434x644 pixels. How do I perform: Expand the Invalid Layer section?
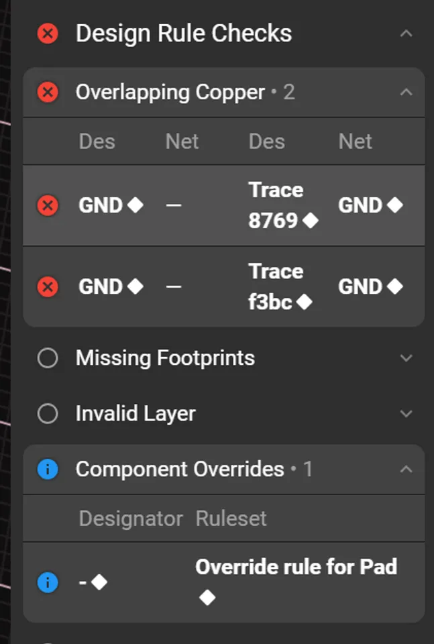click(x=406, y=414)
